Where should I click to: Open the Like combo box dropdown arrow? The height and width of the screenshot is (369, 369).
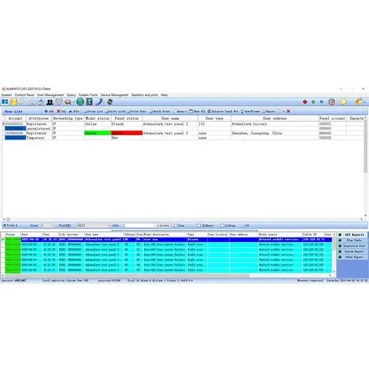(155, 226)
